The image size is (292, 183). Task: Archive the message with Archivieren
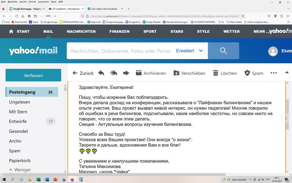[151, 73]
